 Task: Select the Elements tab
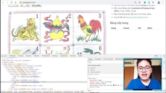[x=12, y=56]
